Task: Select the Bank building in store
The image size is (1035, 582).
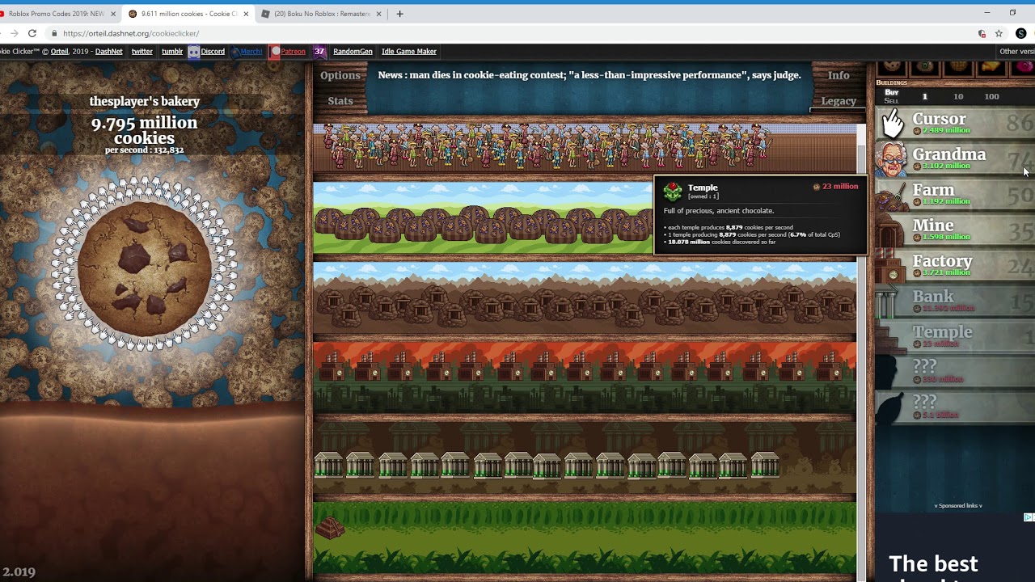Action: (x=954, y=302)
